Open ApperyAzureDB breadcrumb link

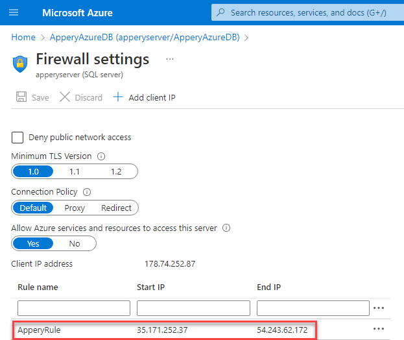(145, 38)
